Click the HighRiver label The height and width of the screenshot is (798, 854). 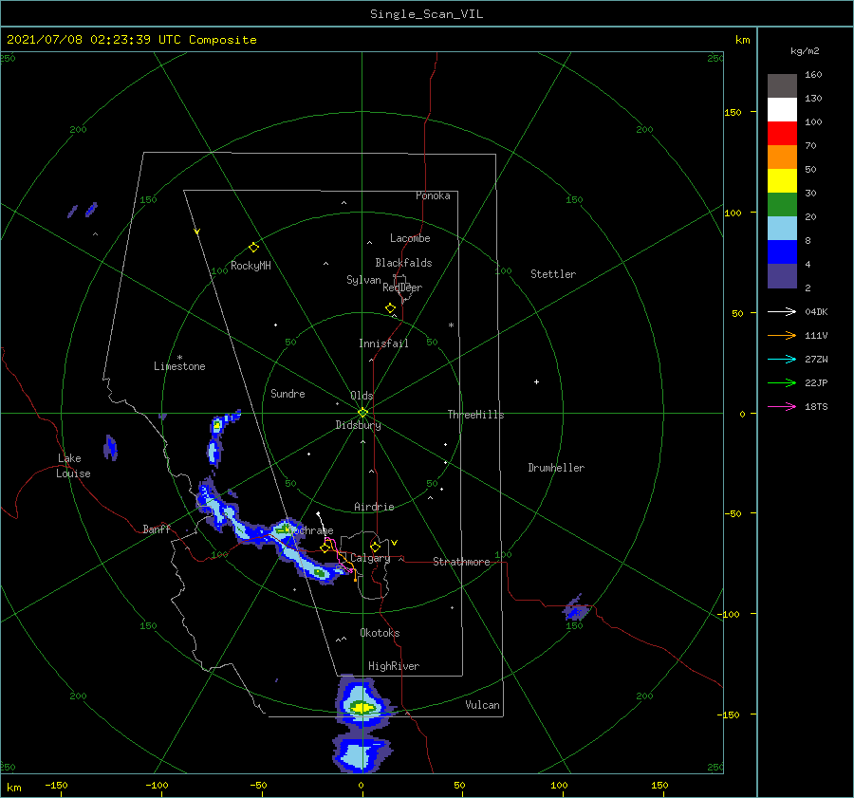394,666
